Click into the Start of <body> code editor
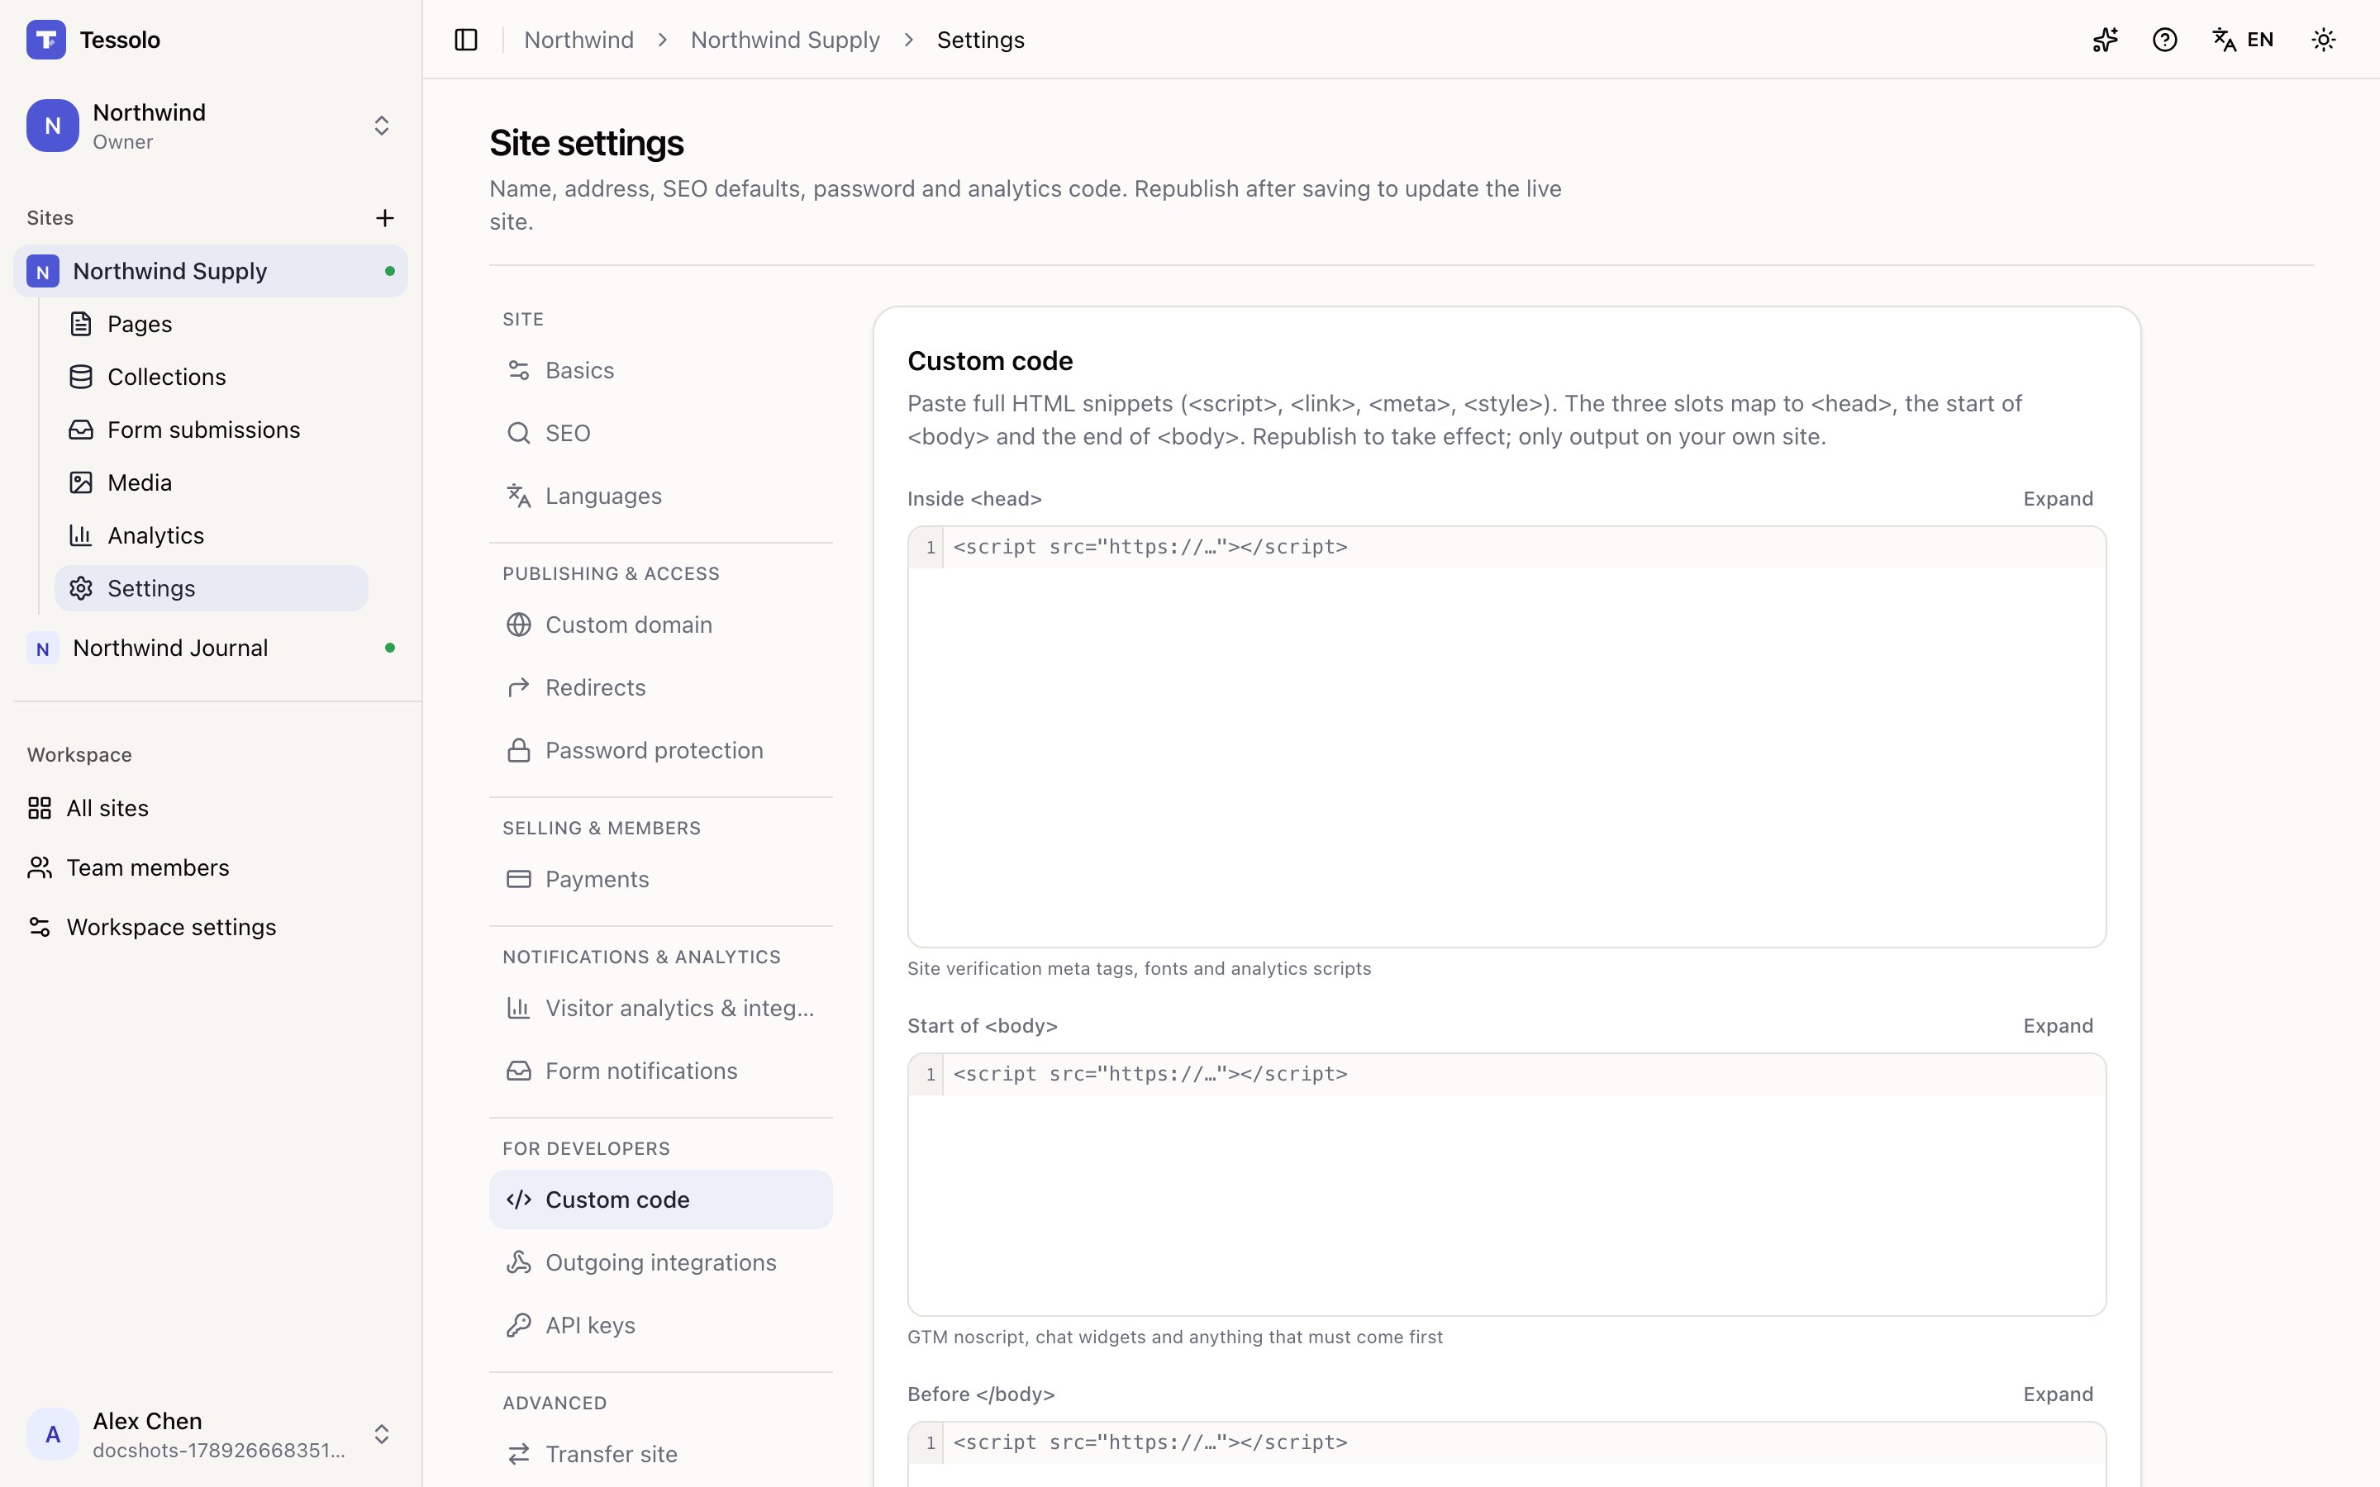Image resolution: width=2380 pixels, height=1487 pixels. tap(1507, 1185)
